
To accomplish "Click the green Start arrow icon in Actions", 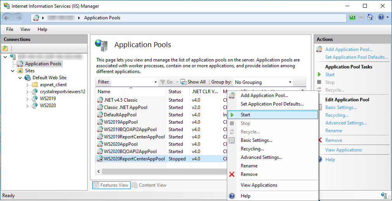I will coord(319,75).
